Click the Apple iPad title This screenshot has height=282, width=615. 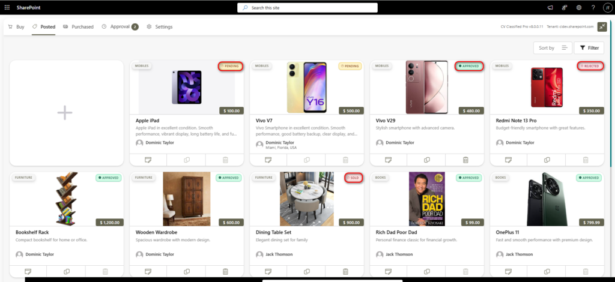pyautogui.click(x=148, y=121)
